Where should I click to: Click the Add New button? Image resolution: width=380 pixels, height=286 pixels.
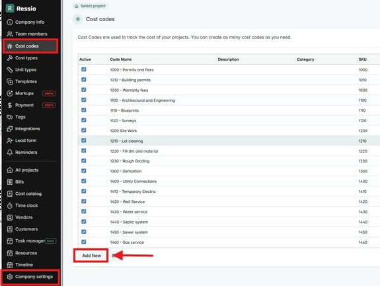(x=91, y=256)
